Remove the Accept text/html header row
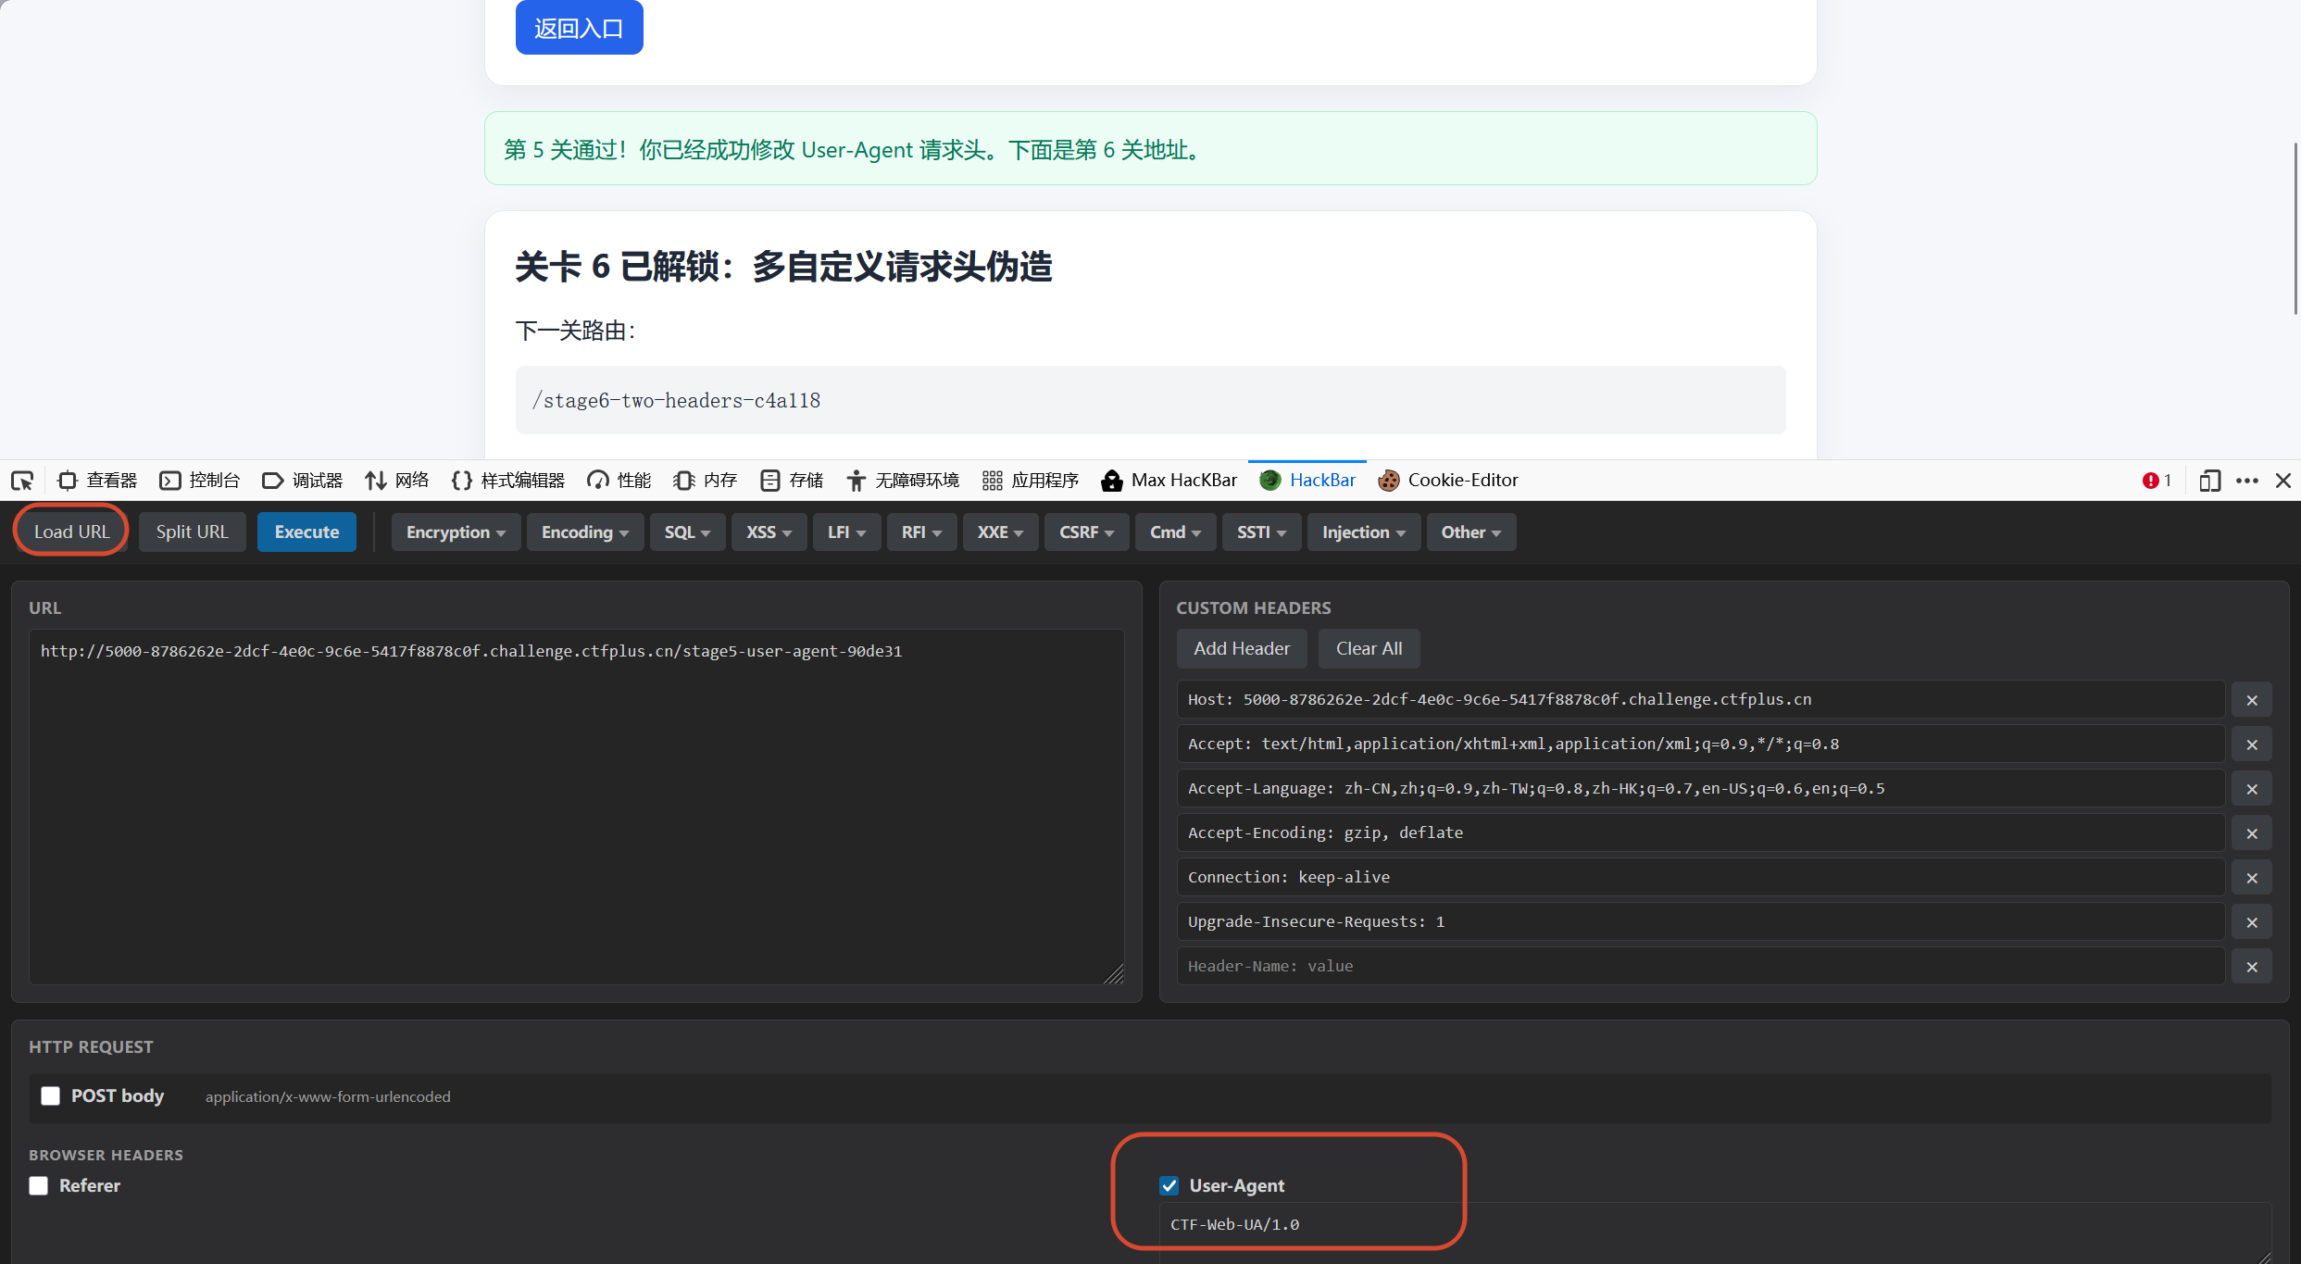Screen dimensions: 2301x1264 point(2251,745)
